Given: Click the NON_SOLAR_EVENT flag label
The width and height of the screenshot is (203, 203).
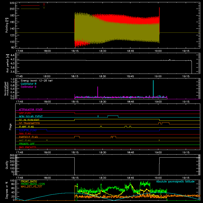Looking at the screenshot, I should 31,116.
